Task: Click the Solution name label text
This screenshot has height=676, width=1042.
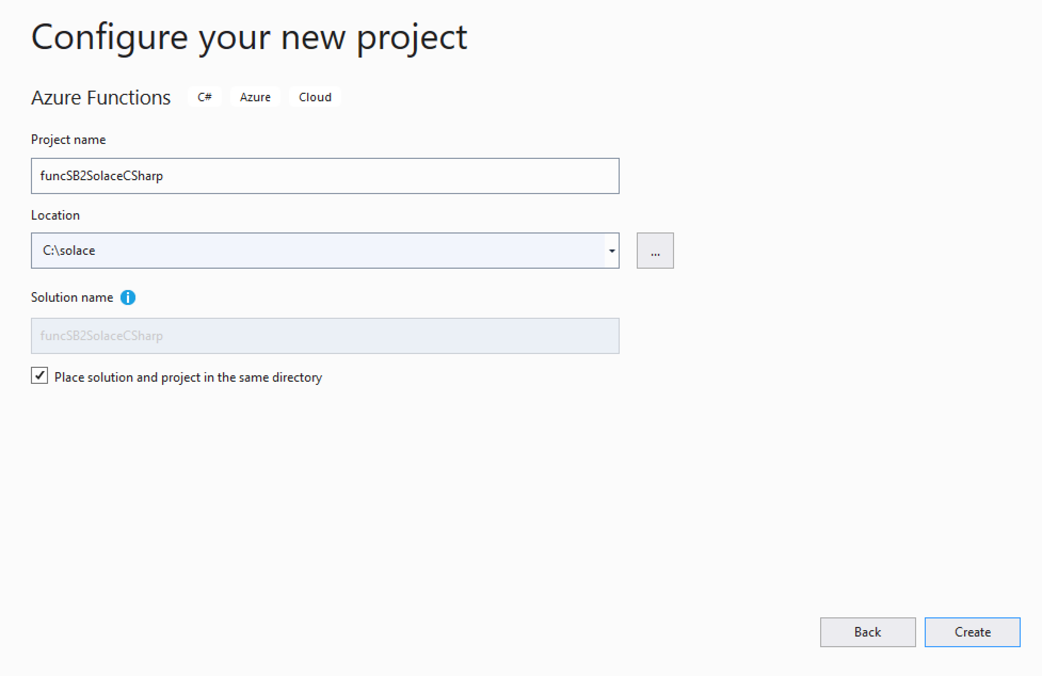Action: [72, 297]
